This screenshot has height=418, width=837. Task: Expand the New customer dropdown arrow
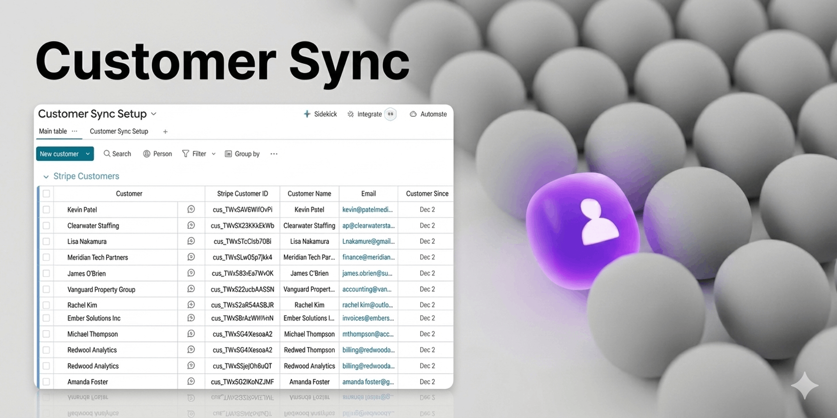(x=88, y=154)
